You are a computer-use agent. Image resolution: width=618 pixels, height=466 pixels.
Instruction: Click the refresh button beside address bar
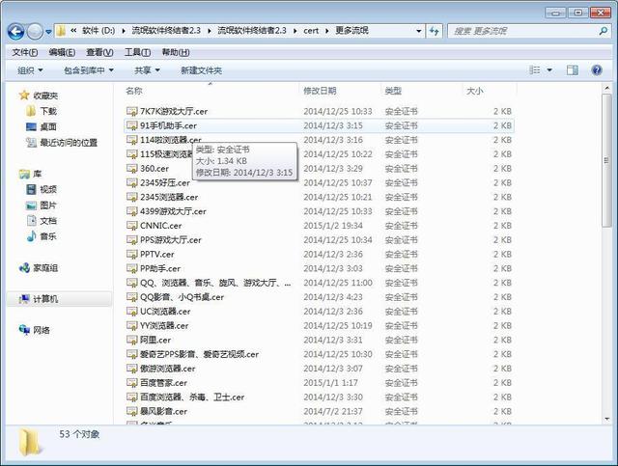(x=435, y=31)
